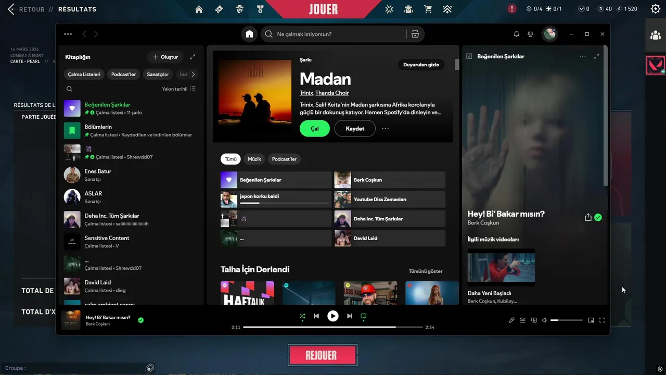
Task: Click the main feed scrollbar
Action: 457,65
